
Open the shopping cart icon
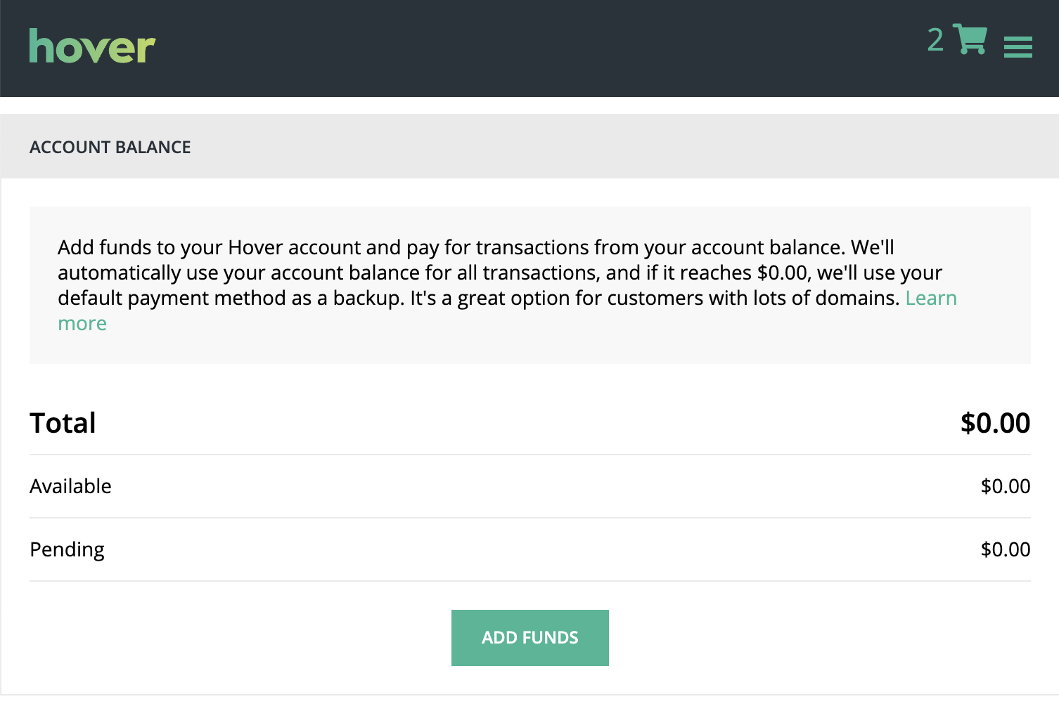pos(970,39)
